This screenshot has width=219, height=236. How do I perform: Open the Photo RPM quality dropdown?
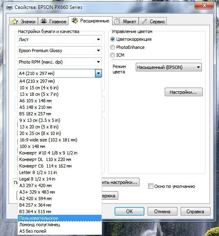[x=60, y=62]
